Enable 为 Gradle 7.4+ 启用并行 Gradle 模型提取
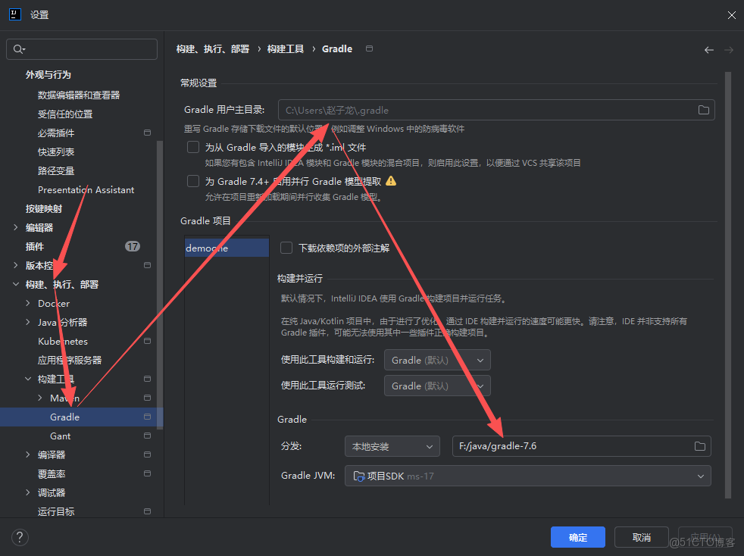This screenshot has height=556, width=744. (x=192, y=180)
